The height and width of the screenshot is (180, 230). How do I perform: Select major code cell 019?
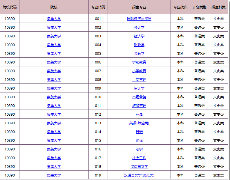[98, 175]
